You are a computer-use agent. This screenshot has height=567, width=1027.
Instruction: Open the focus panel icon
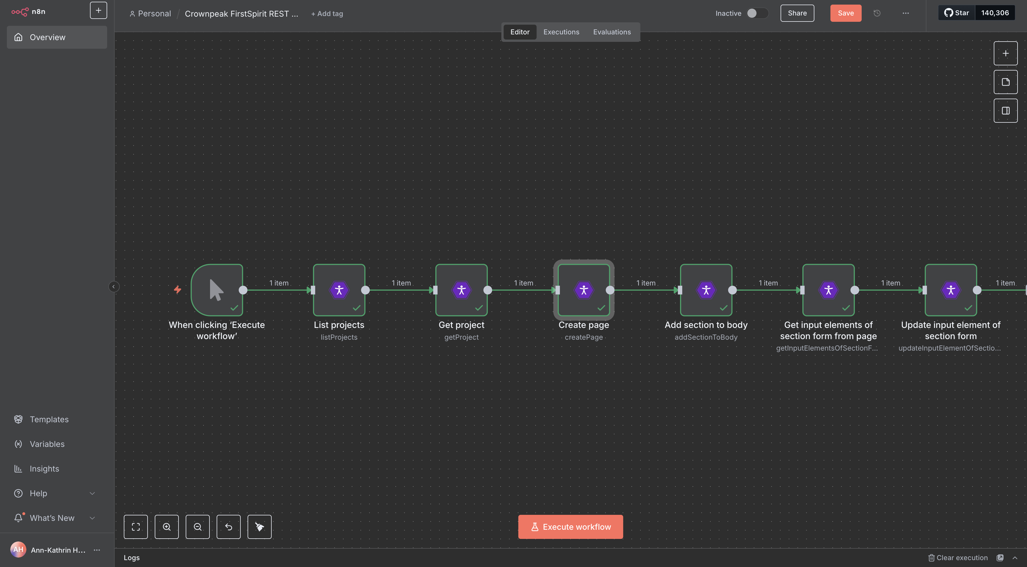tap(1006, 111)
